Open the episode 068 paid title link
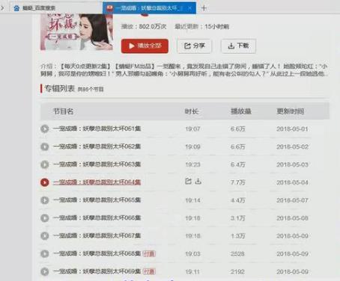Image resolution: width=340 pixels, height=281 pixels. [97, 253]
